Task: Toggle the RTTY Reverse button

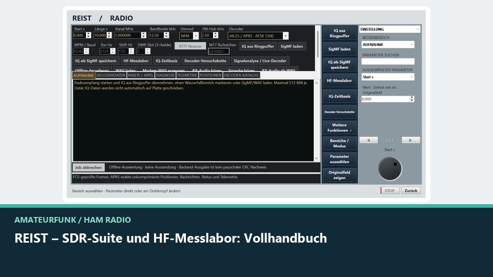Action: tap(190, 46)
